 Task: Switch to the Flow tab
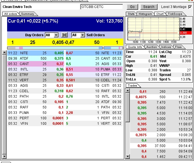pos(178,47)
